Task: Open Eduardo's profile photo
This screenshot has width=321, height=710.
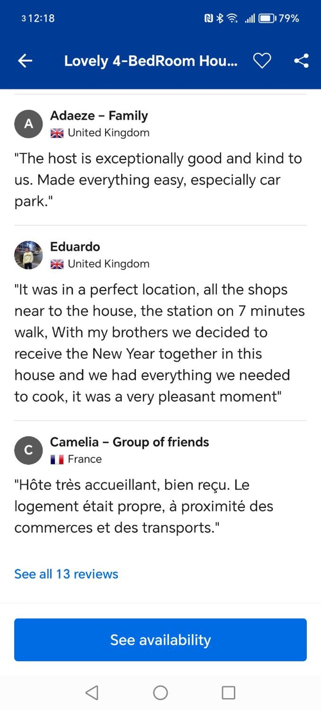Action: pos(29,255)
